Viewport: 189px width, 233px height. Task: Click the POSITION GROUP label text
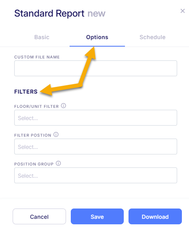[x=34, y=164]
